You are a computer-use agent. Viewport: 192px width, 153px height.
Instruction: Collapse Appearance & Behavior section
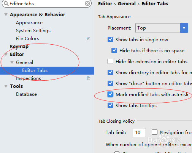click(x=6, y=15)
